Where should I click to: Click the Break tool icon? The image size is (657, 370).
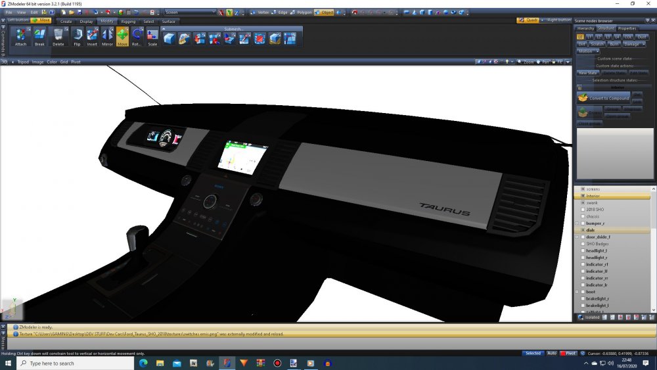[x=39, y=37]
